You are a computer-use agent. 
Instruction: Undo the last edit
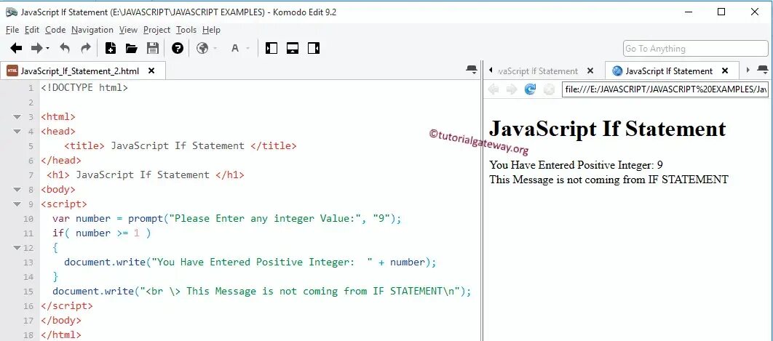65,48
